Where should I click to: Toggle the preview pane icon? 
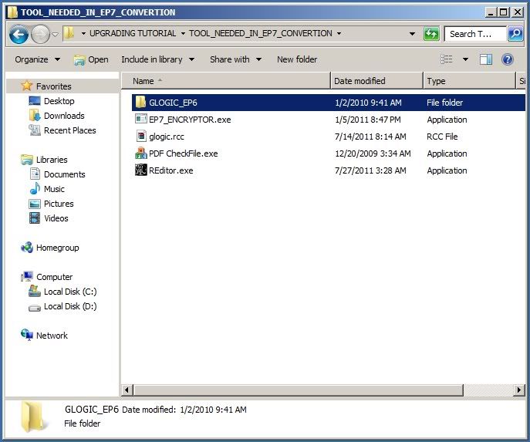coord(485,59)
